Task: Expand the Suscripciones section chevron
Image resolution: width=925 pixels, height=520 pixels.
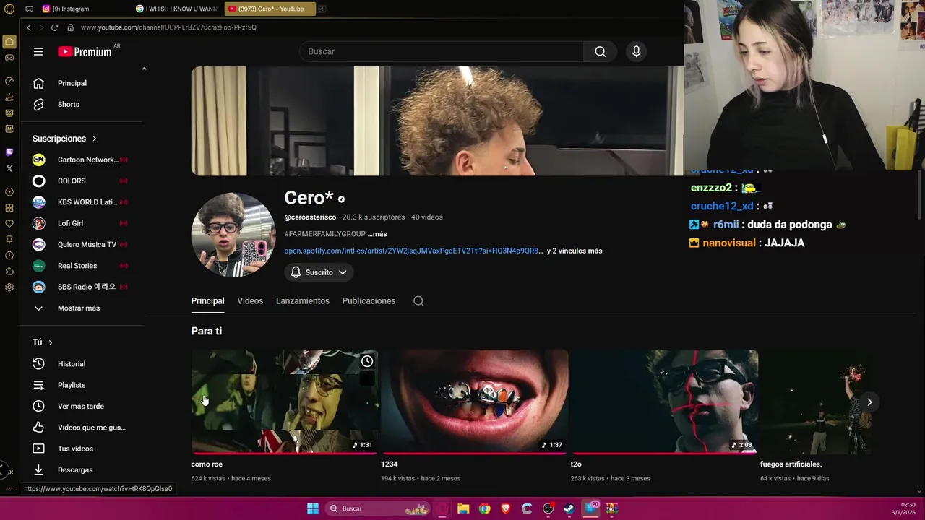Action: (x=94, y=139)
